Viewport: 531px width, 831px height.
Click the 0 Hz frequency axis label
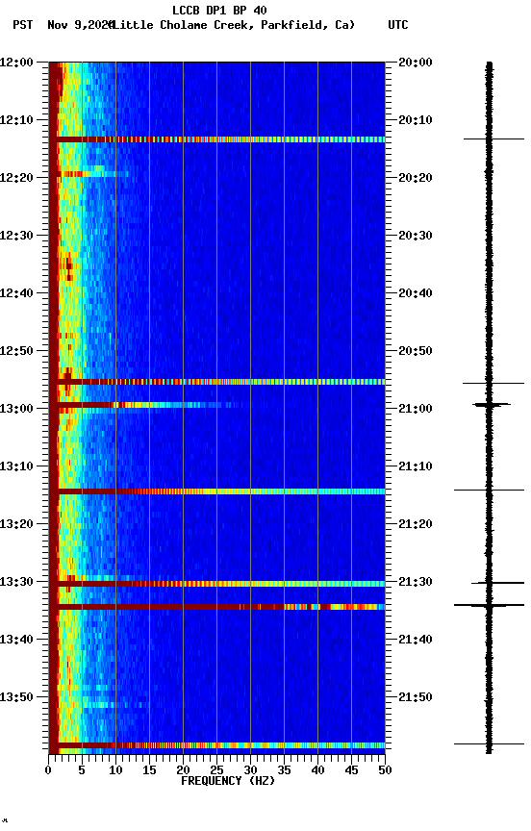tap(48, 770)
